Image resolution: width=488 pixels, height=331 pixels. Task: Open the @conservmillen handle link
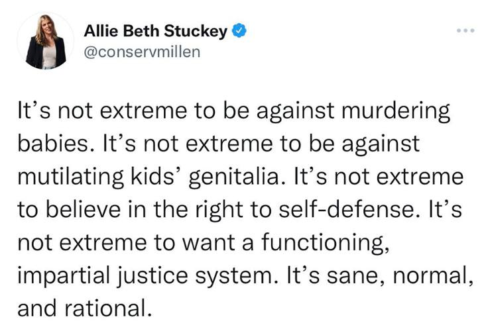tap(140, 52)
